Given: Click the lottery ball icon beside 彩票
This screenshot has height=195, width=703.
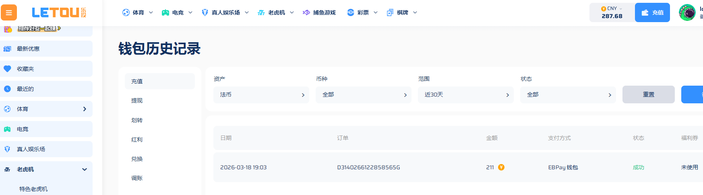Looking at the screenshot, I should point(351,12).
